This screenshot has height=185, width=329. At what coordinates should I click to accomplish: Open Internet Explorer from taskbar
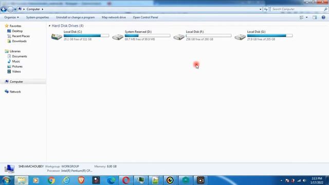[x=66, y=180]
